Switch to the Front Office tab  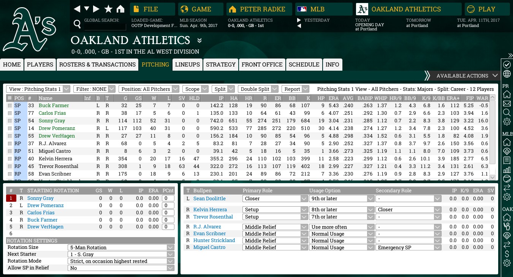[x=262, y=64]
